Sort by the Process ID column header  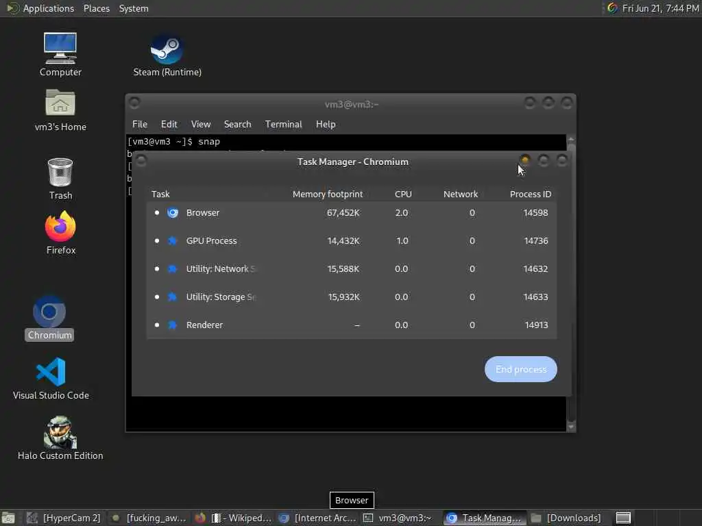click(x=531, y=194)
